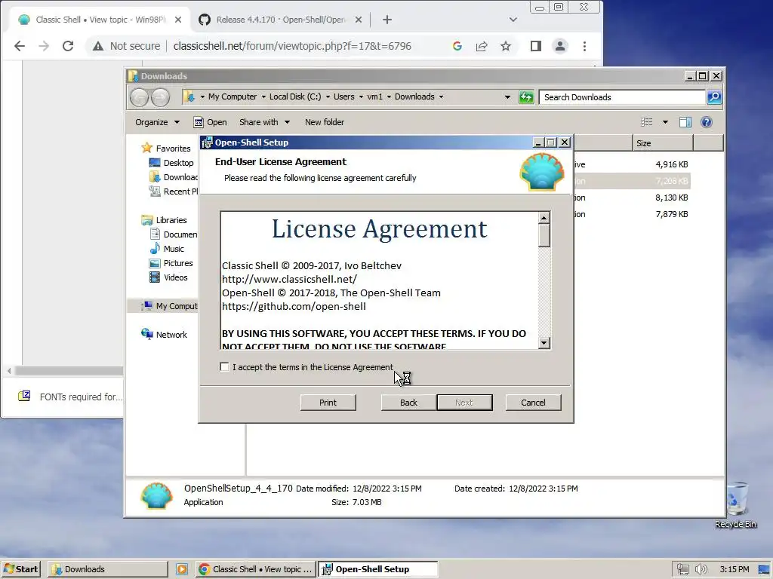Click network tray icon
This screenshot has height=579, width=773.
coord(682,569)
